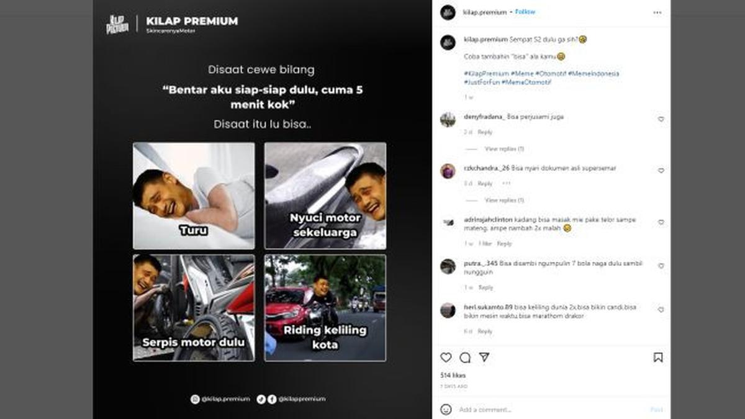The height and width of the screenshot is (419, 745).
Task: Save post with bookmark icon
Action: 658,358
